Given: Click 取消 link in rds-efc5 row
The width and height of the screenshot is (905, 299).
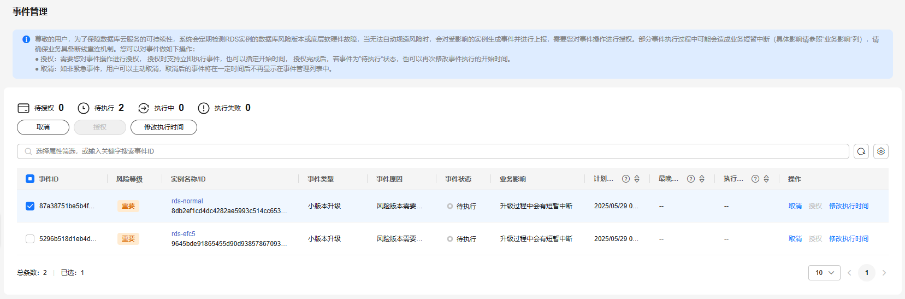Looking at the screenshot, I should pyautogui.click(x=795, y=239).
